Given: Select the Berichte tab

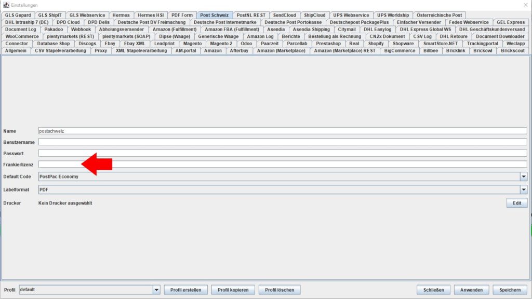Looking at the screenshot, I should coord(291,37).
